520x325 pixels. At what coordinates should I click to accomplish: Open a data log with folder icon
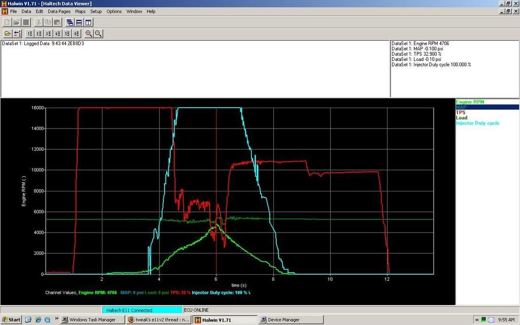pyautogui.click(x=8, y=34)
